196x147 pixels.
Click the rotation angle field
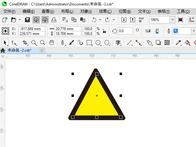[x=125, y=31]
